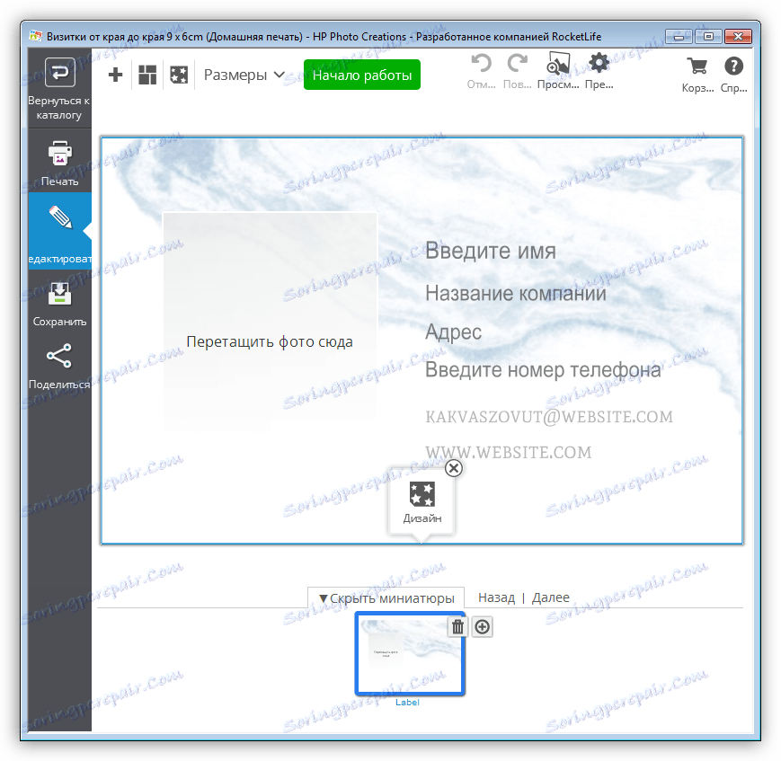Image resolution: width=781 pixels, height=761 pixels.
Task: Open shopping cart (Корз...)
Action: 697,75
